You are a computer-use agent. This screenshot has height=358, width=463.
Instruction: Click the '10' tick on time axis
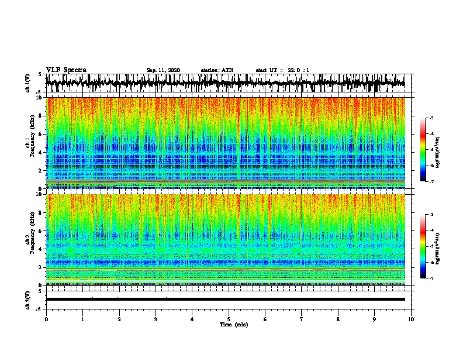pyautogui.click(x=411, y=319)
